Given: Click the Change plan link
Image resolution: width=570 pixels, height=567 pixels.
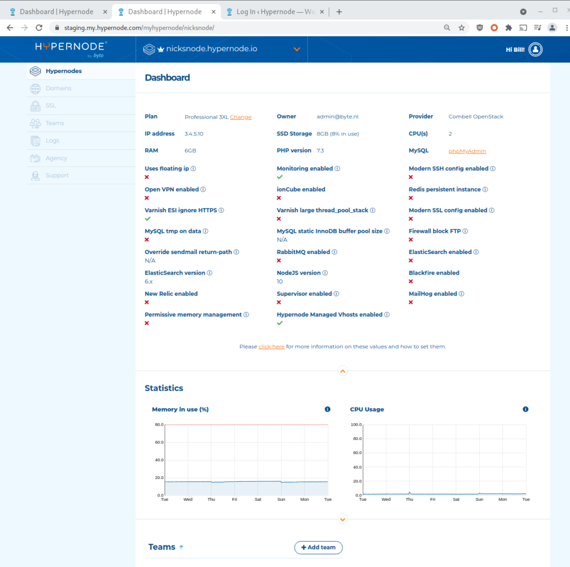Looking at the screenshot, I should (240, 117).
